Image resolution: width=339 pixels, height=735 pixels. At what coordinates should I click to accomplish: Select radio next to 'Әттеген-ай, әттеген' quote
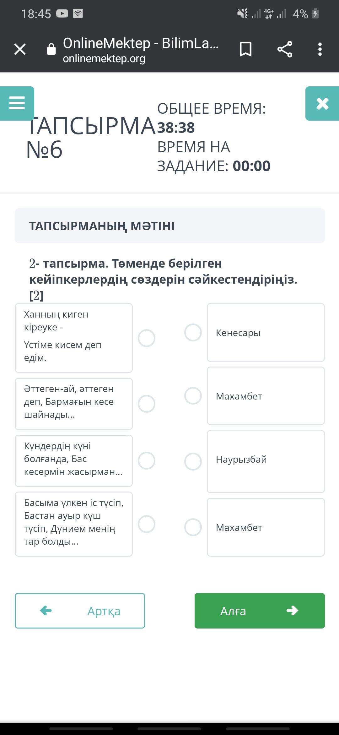tap(147, 404)
